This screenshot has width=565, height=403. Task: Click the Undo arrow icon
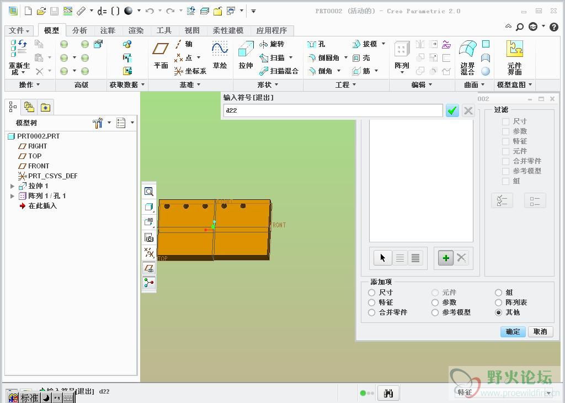tap(150, 11)
